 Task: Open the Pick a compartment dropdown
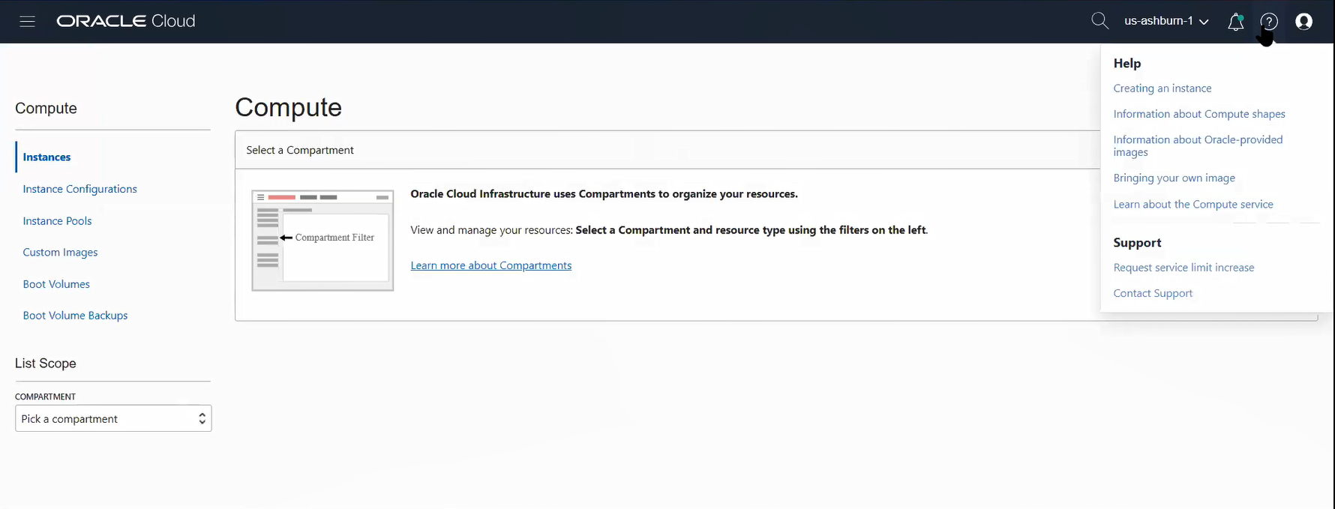113,418
